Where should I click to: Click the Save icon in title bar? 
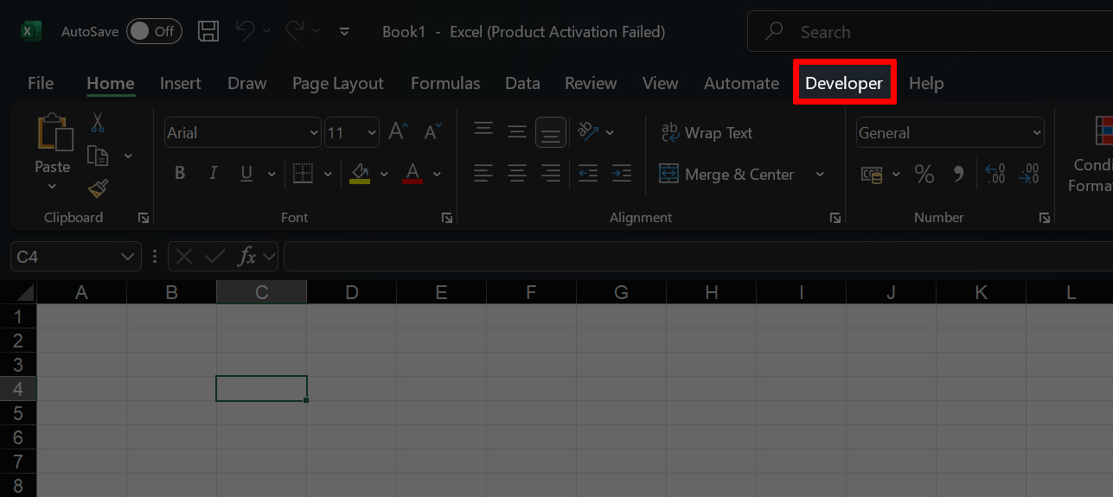tap(208, 32)
